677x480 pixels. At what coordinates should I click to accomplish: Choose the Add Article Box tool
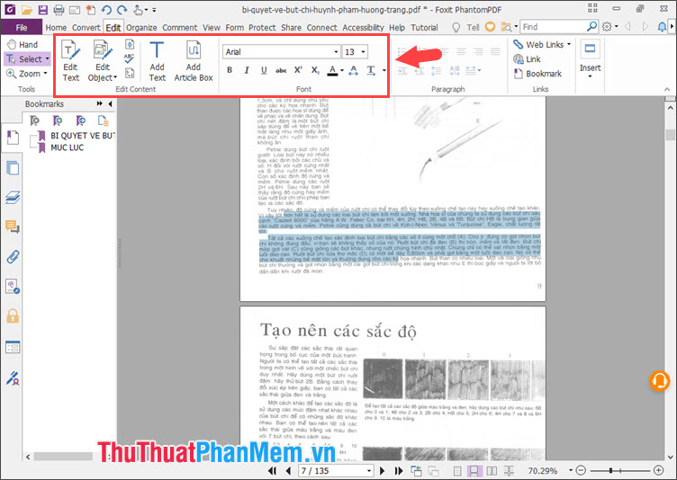(x=194, y=61)
